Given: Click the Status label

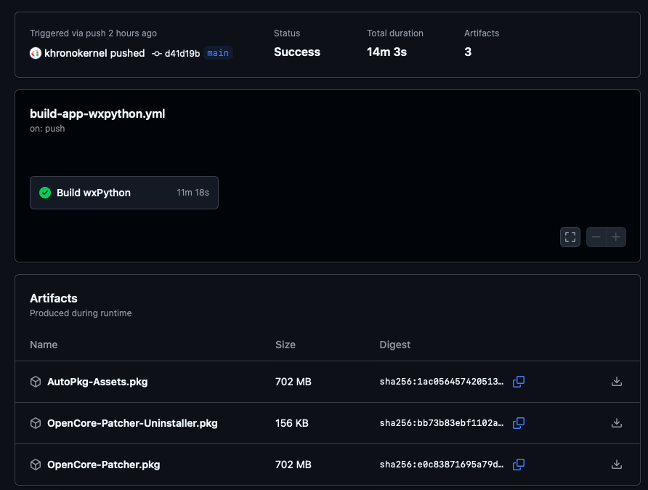Looking at the screenshot, I should coord(287,33).
